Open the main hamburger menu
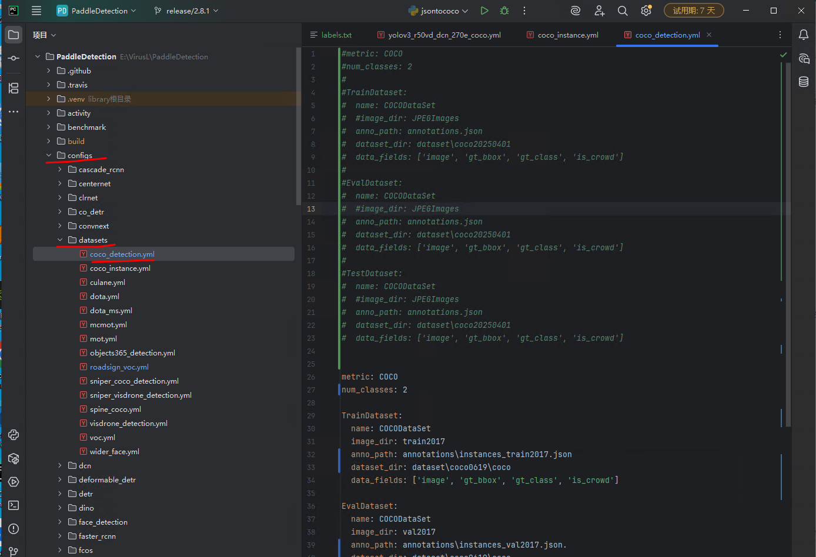 click(x=36, y=11)
